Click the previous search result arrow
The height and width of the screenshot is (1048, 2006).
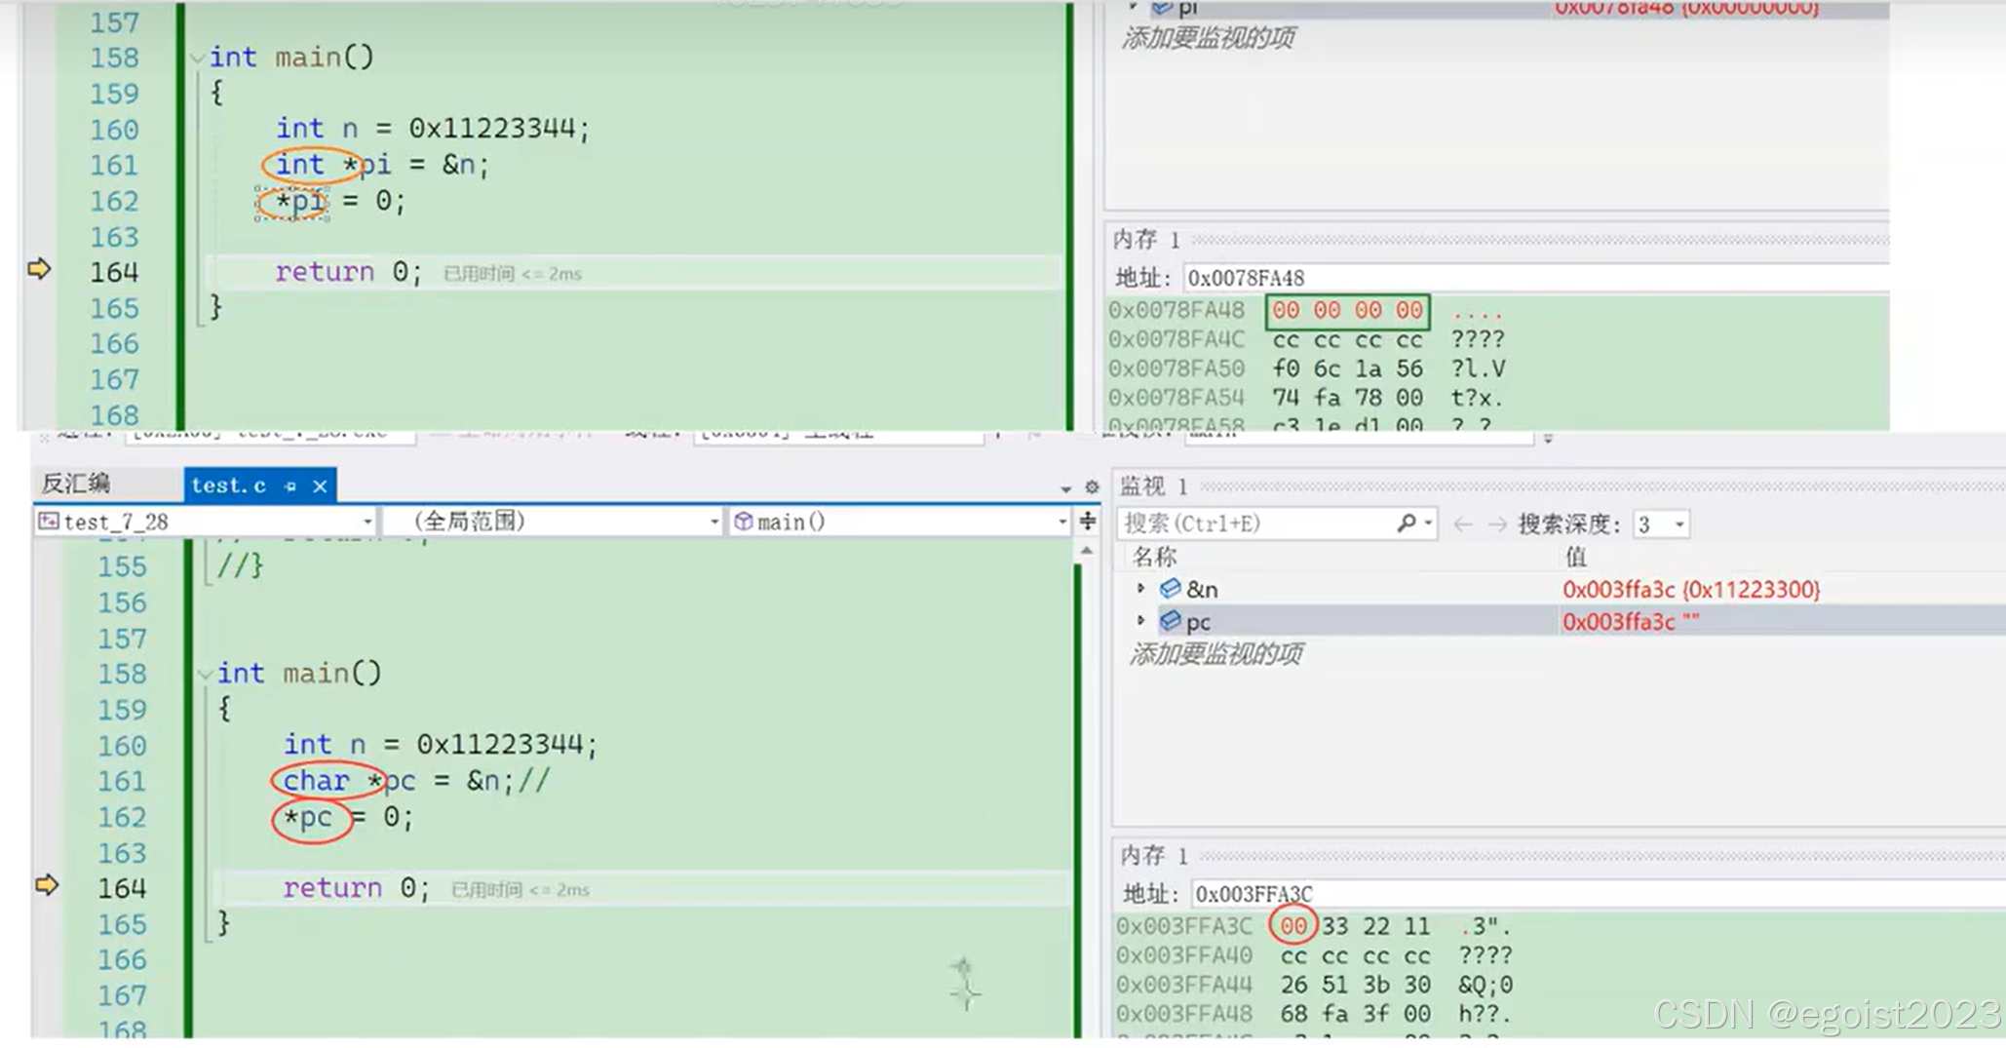1462,524
